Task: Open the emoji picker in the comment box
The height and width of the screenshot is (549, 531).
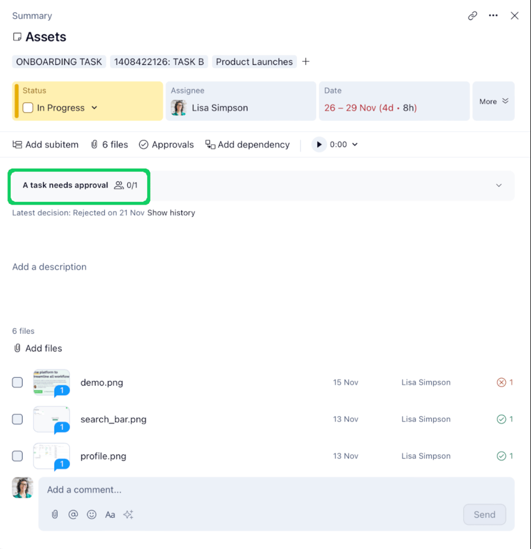Action: click(x=91, y=514)
